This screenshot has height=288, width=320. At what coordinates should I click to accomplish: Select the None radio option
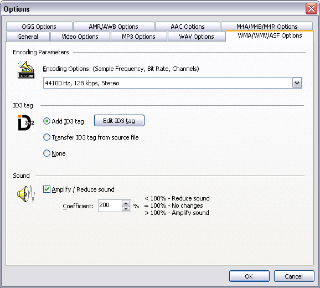point(47,153)
